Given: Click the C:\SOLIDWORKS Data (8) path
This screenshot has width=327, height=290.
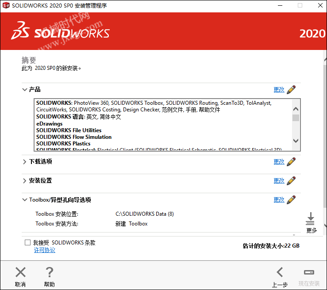Looking at the screenshot, I should pos(145,214).
